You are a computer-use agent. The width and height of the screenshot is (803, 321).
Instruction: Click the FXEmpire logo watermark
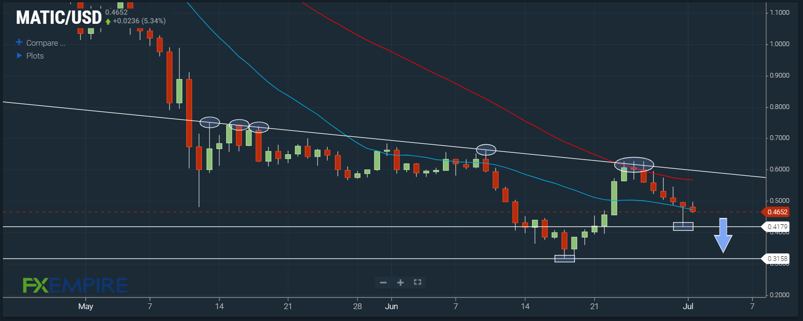click(x=75, y=285)
